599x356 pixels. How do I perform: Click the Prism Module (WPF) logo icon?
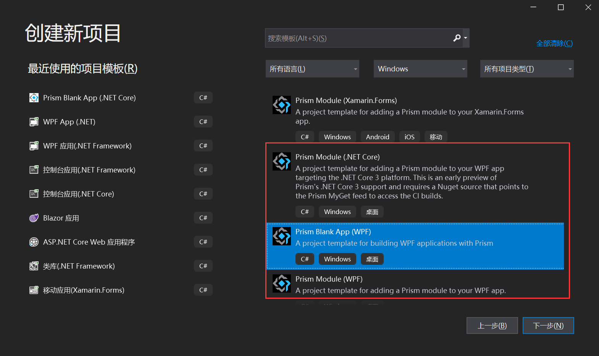click(x=282, y=284)
